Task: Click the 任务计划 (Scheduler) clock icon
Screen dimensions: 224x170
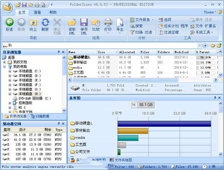Action: [x=161, y=26]
